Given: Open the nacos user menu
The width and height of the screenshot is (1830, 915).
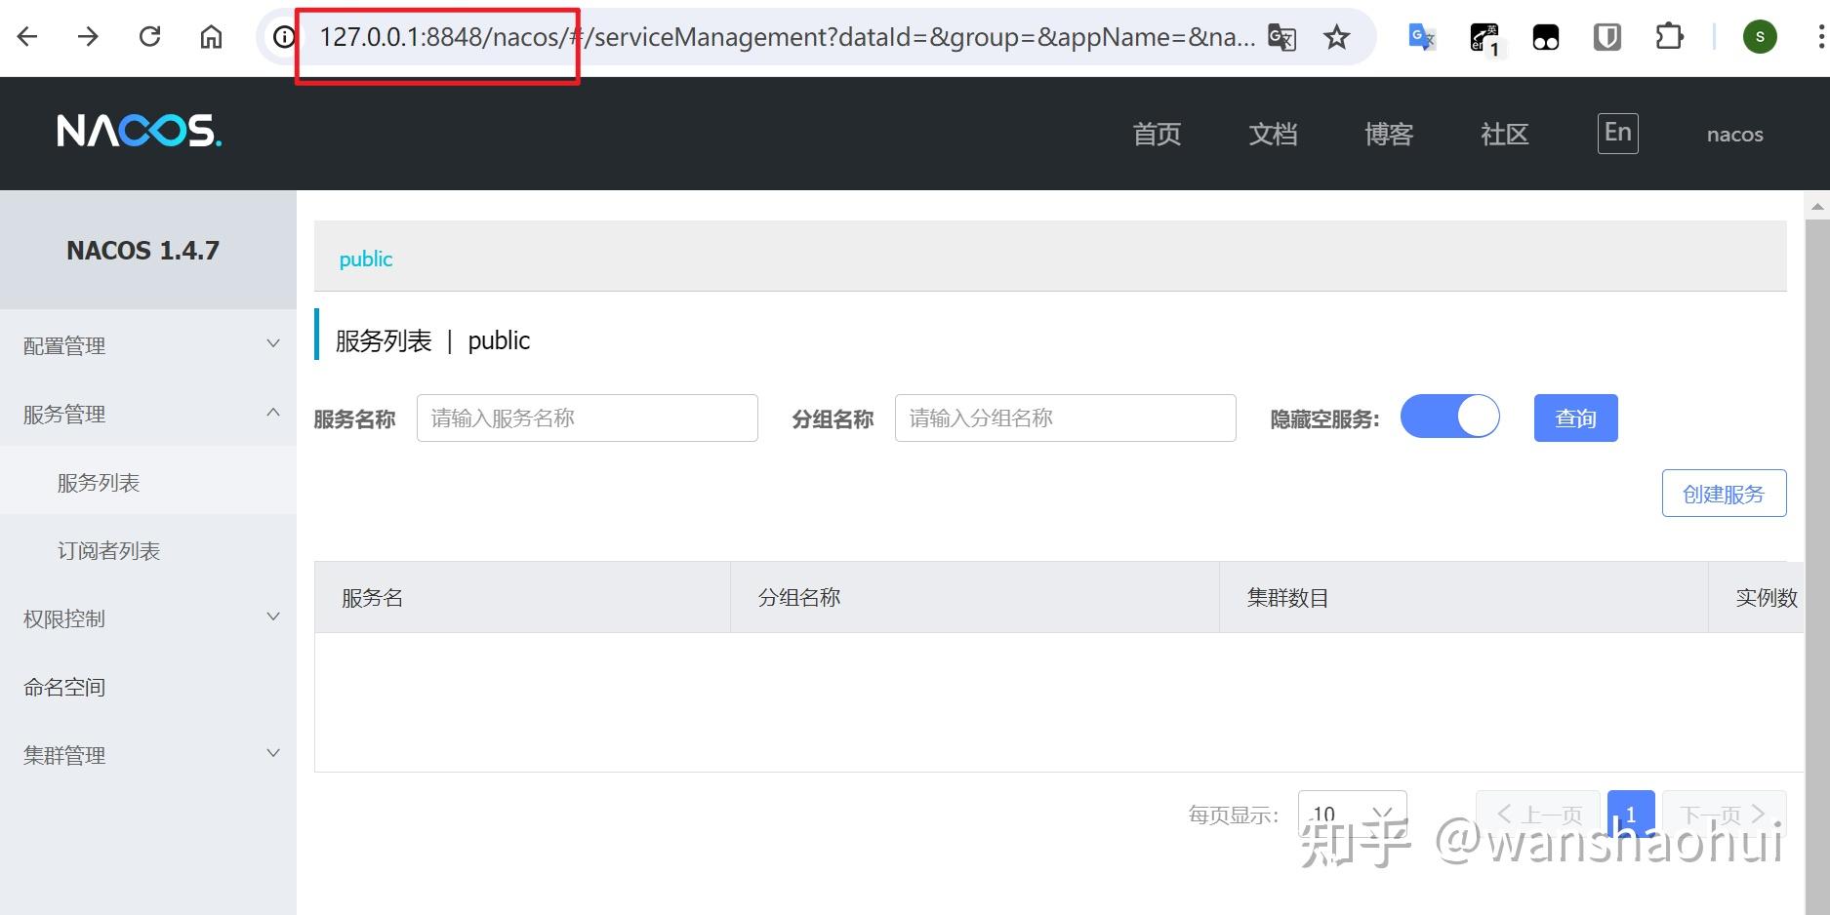Looking at the screenshot, I should tap(1734, 135).
